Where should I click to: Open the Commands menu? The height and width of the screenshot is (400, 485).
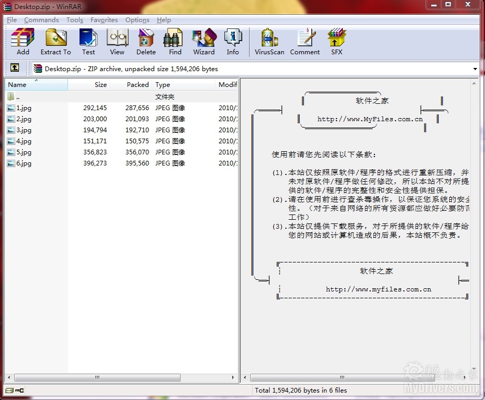pyautogui.click(x=41, y=20)
